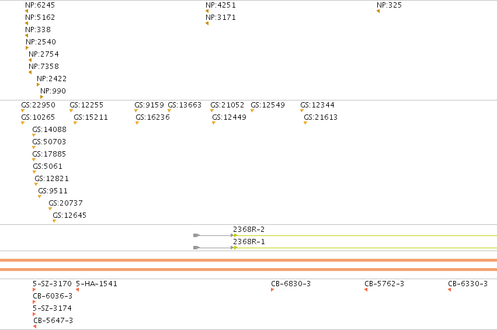Image resolution: width=497 pixels, height=330 pixels.
Task: Click the GS:12449 feature label
Action: click(229, 117)
